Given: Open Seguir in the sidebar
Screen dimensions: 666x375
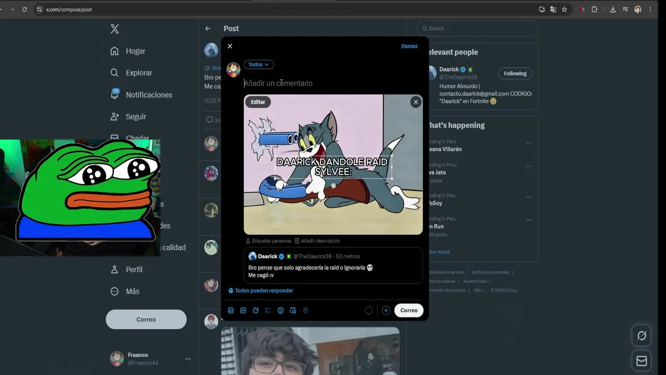Looking at the screenshot, I should tap(128, 117).
